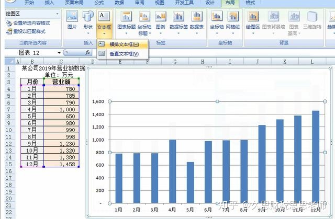Open the 坐标轴 (Axes) options

217,22
